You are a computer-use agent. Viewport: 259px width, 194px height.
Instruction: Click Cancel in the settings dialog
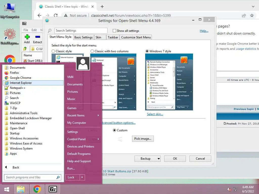pyautogui.click(x=200, y=159)
